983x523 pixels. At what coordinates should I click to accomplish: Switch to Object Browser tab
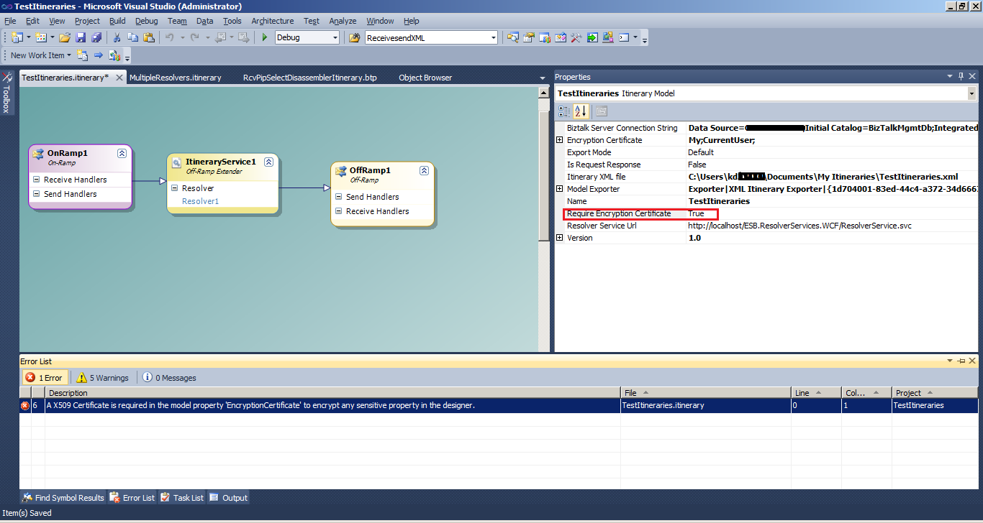pos(425,78)
